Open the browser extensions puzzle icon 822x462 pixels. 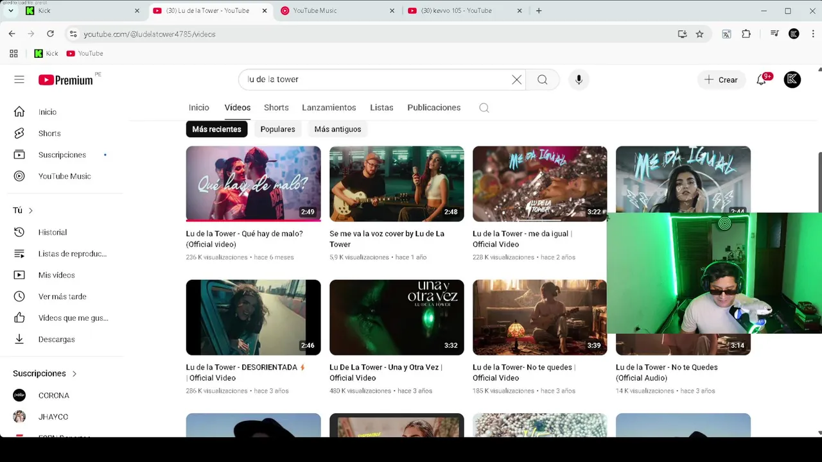click(746, 34)
